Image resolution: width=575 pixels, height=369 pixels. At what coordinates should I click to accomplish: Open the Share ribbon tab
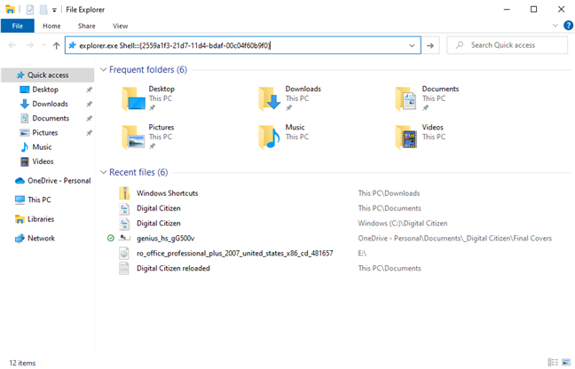87,26
